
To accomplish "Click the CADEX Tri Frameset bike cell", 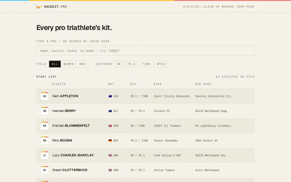I will (x=167, y=126).
